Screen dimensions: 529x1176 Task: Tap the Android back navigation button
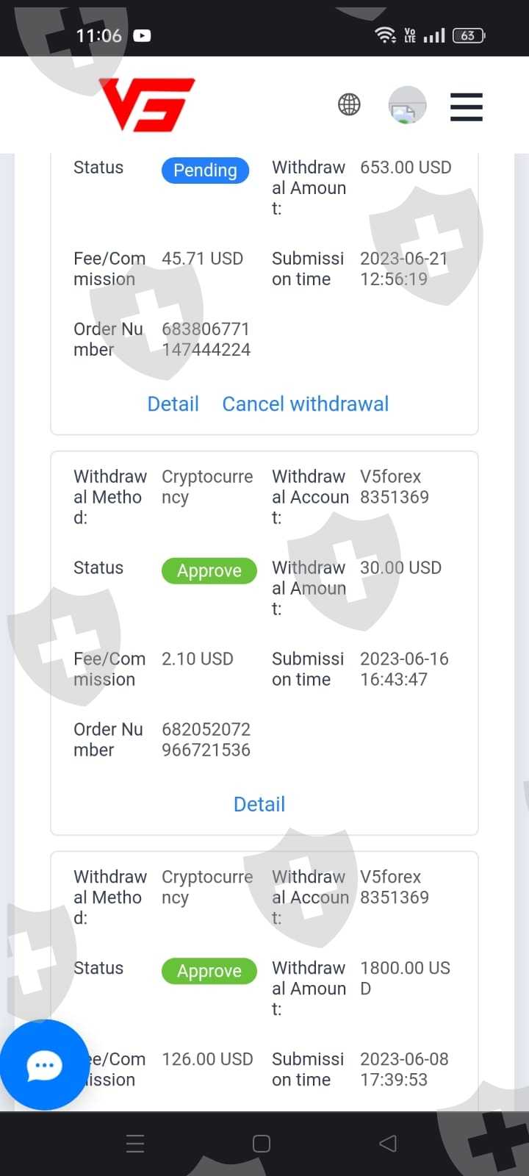[388, 1143]
